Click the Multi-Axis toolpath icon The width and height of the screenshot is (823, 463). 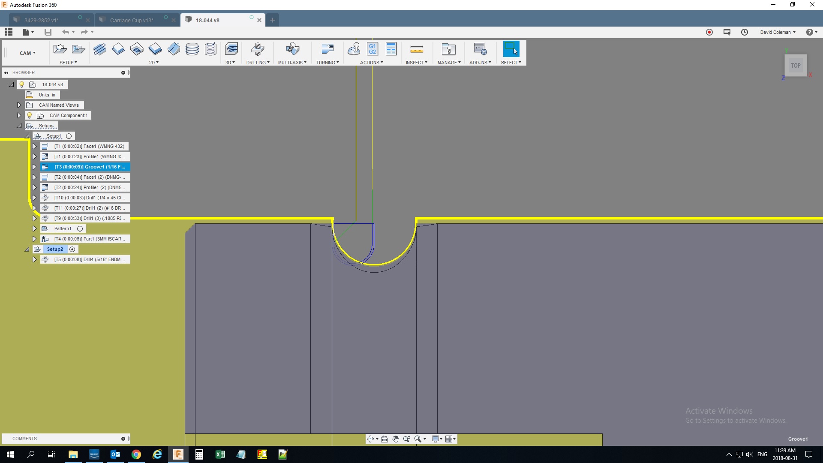tap(292, 49)
